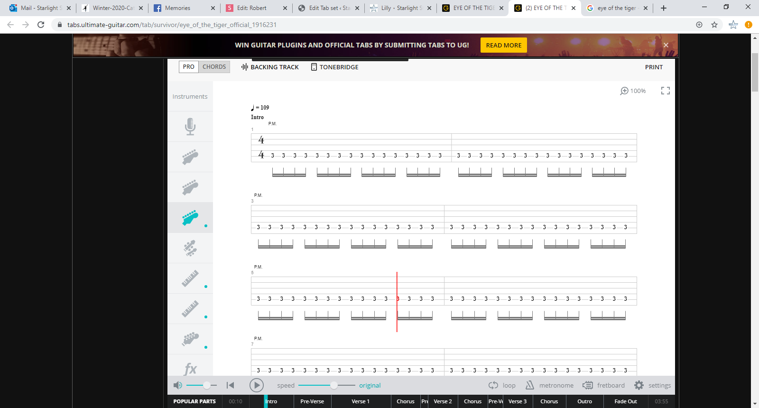Switch to the CHORDS tab view
The image size is (759, 408).
[x=214, y=67]
